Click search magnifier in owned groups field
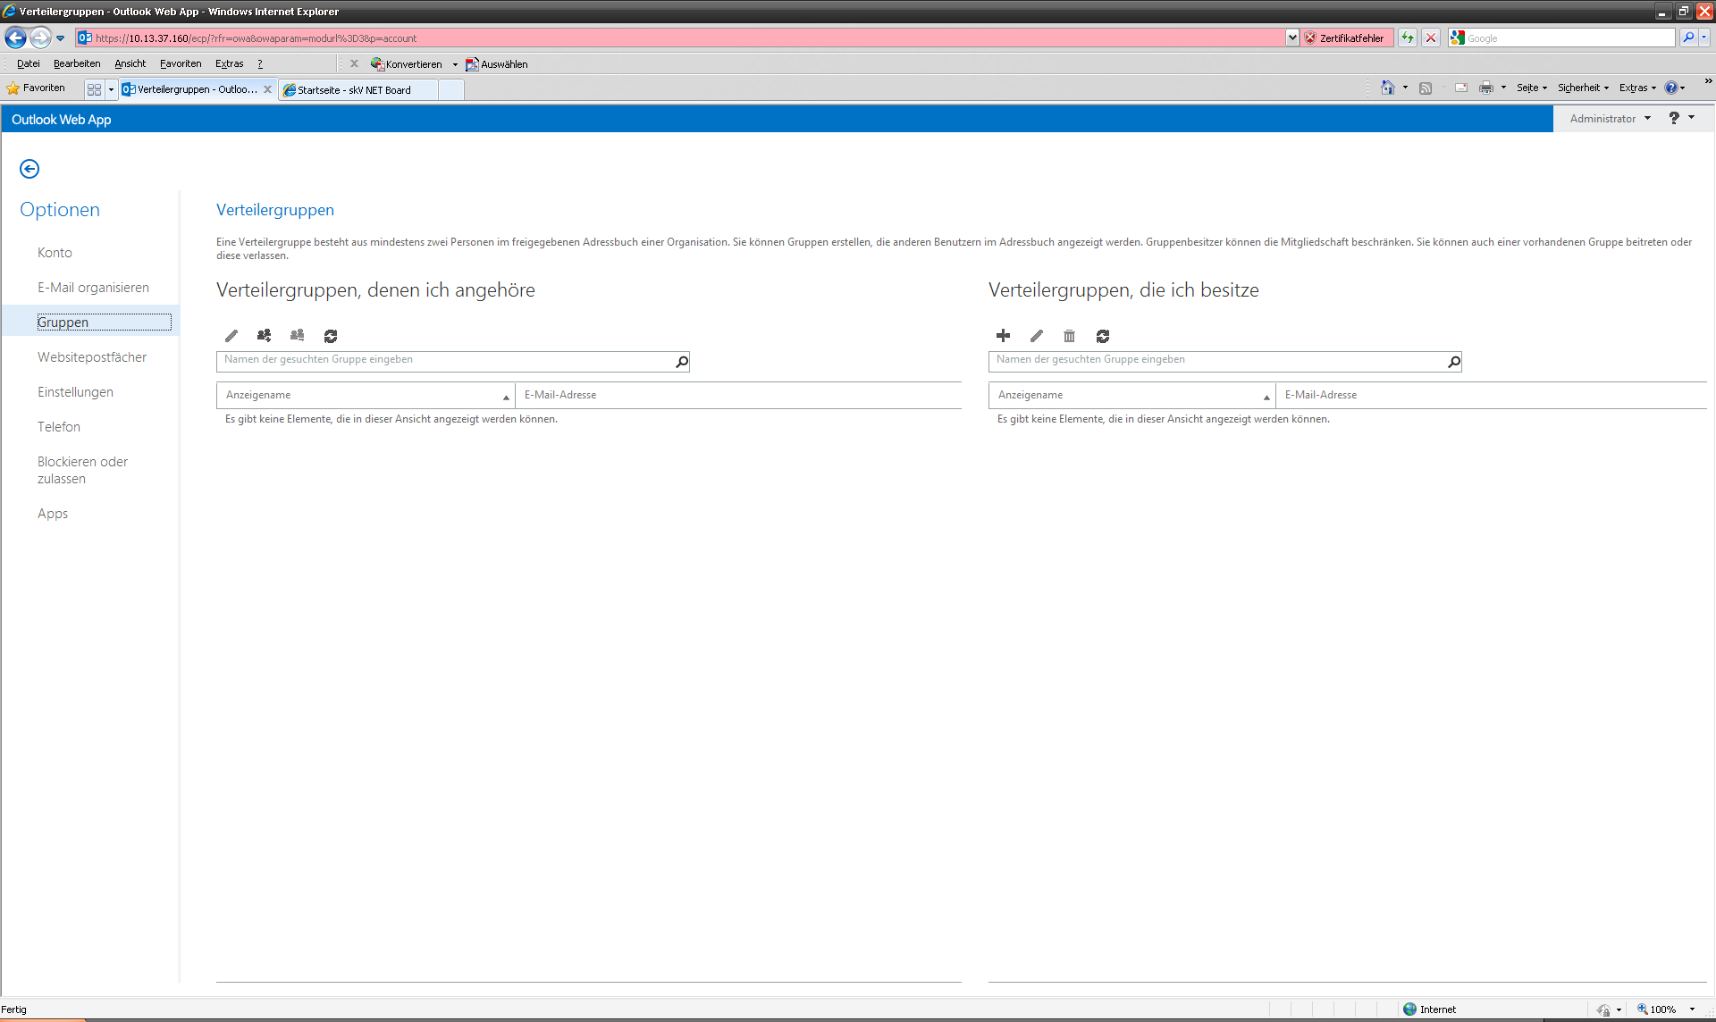The width and height of the screenshot is (1716, 1022). [1453, 362]
